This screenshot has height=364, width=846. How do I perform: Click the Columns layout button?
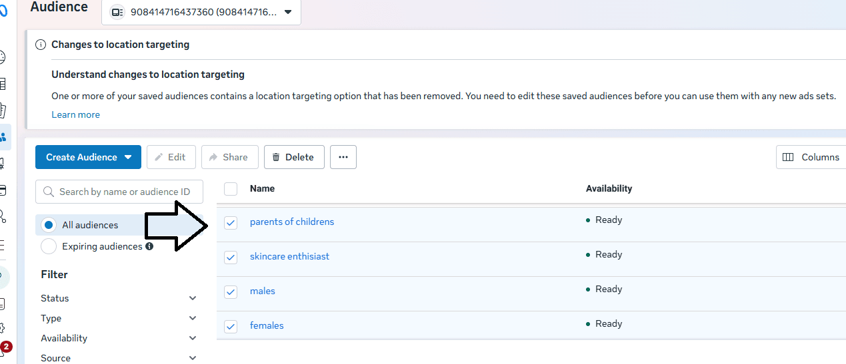click(x=811, y=157)
